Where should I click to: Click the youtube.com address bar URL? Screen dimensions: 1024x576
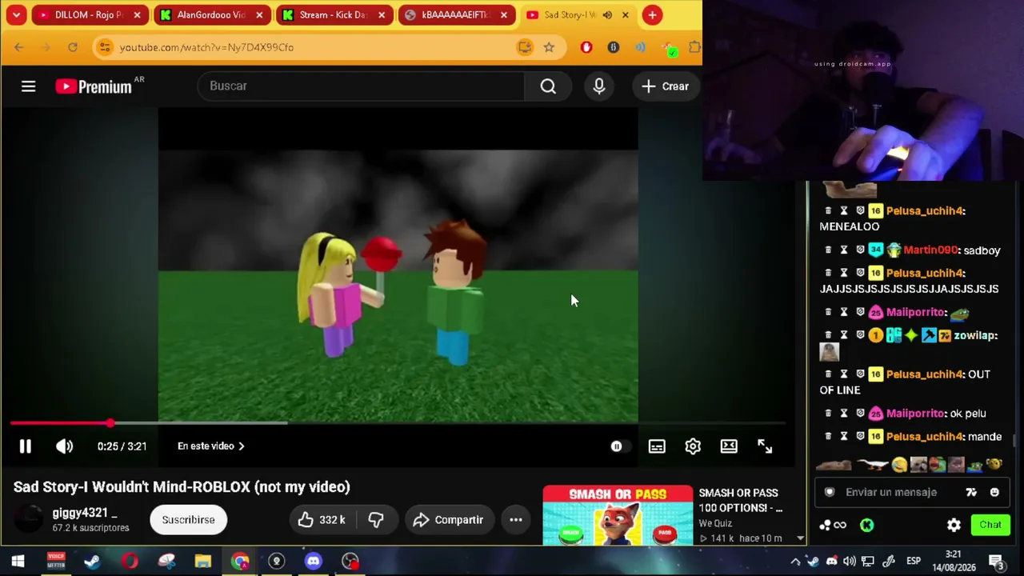206,47
